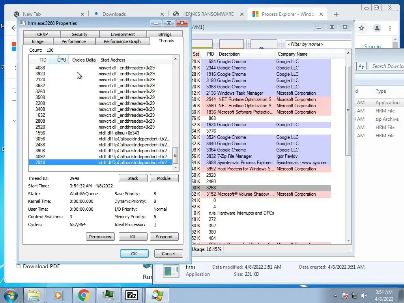404x303 pixels.
Task: Sort threads by CPU column
Action: [x=59, y=60]
